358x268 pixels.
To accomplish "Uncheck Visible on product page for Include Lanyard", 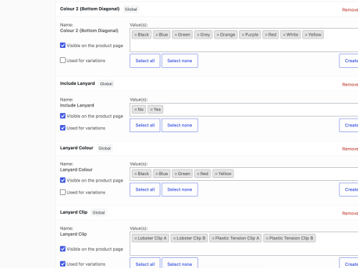I will [x=63, y=116].
